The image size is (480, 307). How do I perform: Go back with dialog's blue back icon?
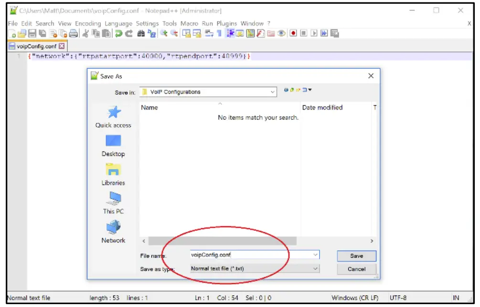click(x=286, y=90)
